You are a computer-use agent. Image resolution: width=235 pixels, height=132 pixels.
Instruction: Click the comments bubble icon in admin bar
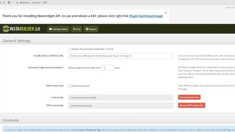click(x=9, y=3)
